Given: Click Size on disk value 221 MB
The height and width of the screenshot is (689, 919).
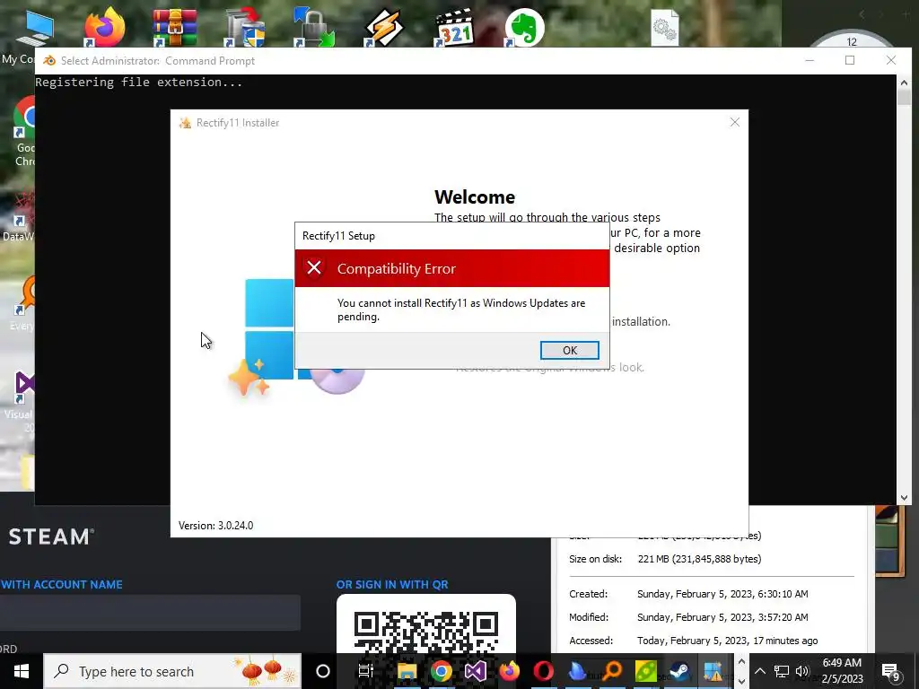Looking at the screenshot, I should pos(699,559).
